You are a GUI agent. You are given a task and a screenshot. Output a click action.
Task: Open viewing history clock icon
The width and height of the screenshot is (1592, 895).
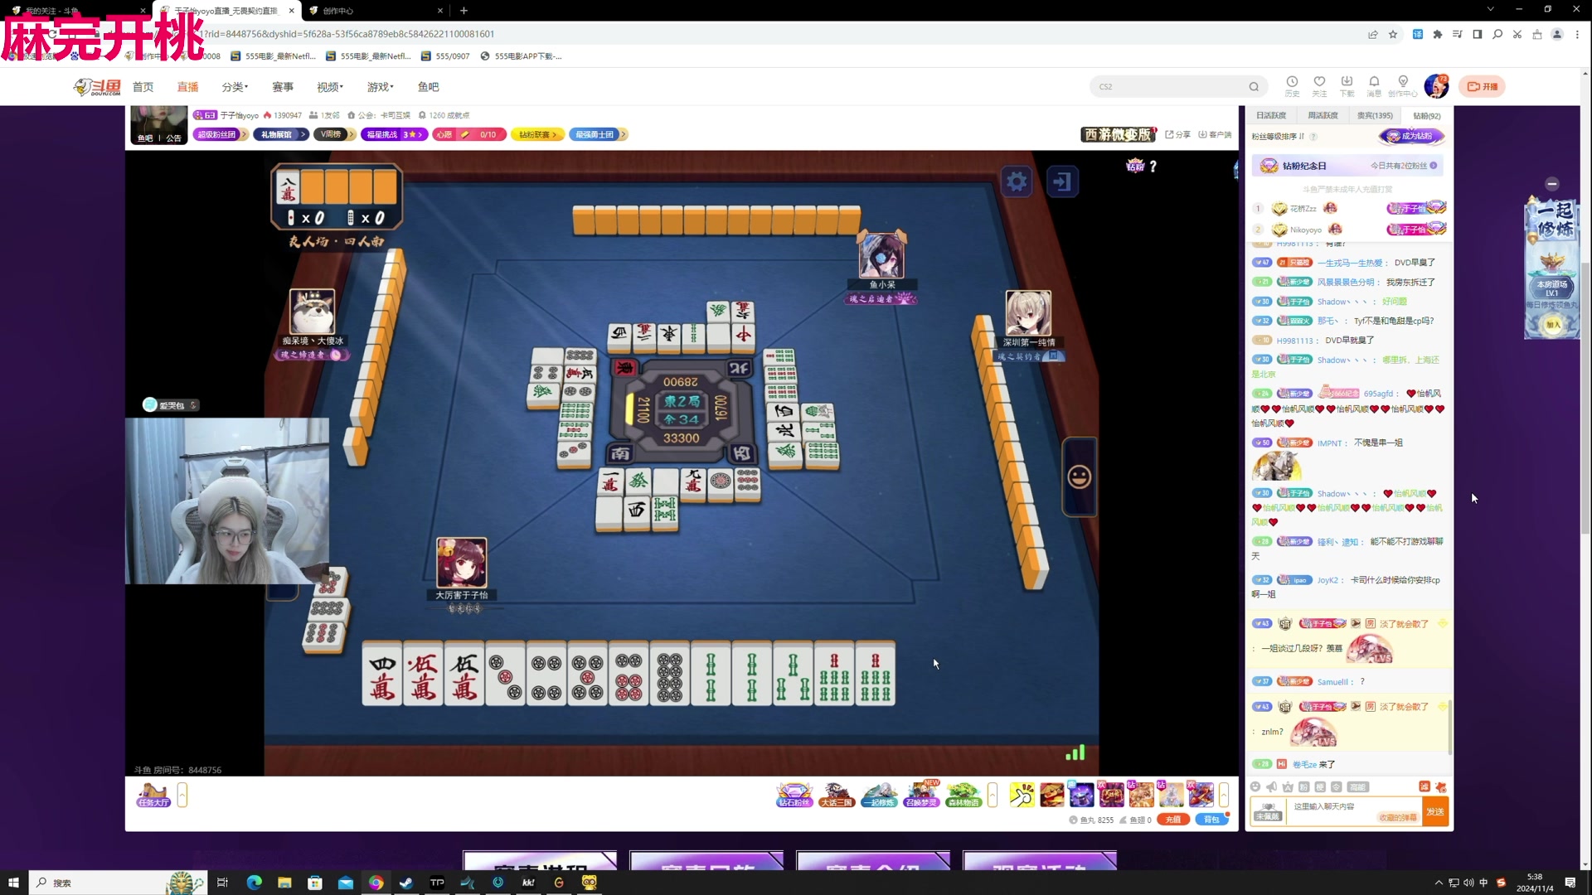pos(1292,85)
